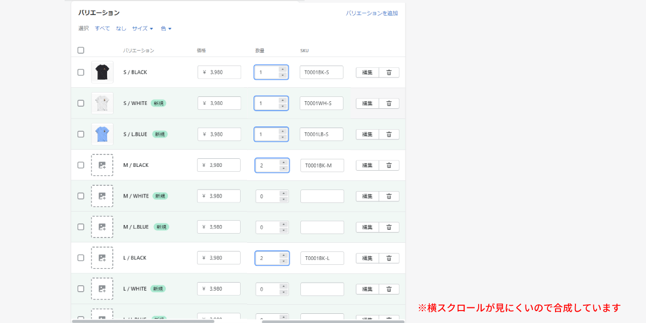Click SKU field containing T0001LB-S
Viewport: 646px width, 323px height.
321,134
